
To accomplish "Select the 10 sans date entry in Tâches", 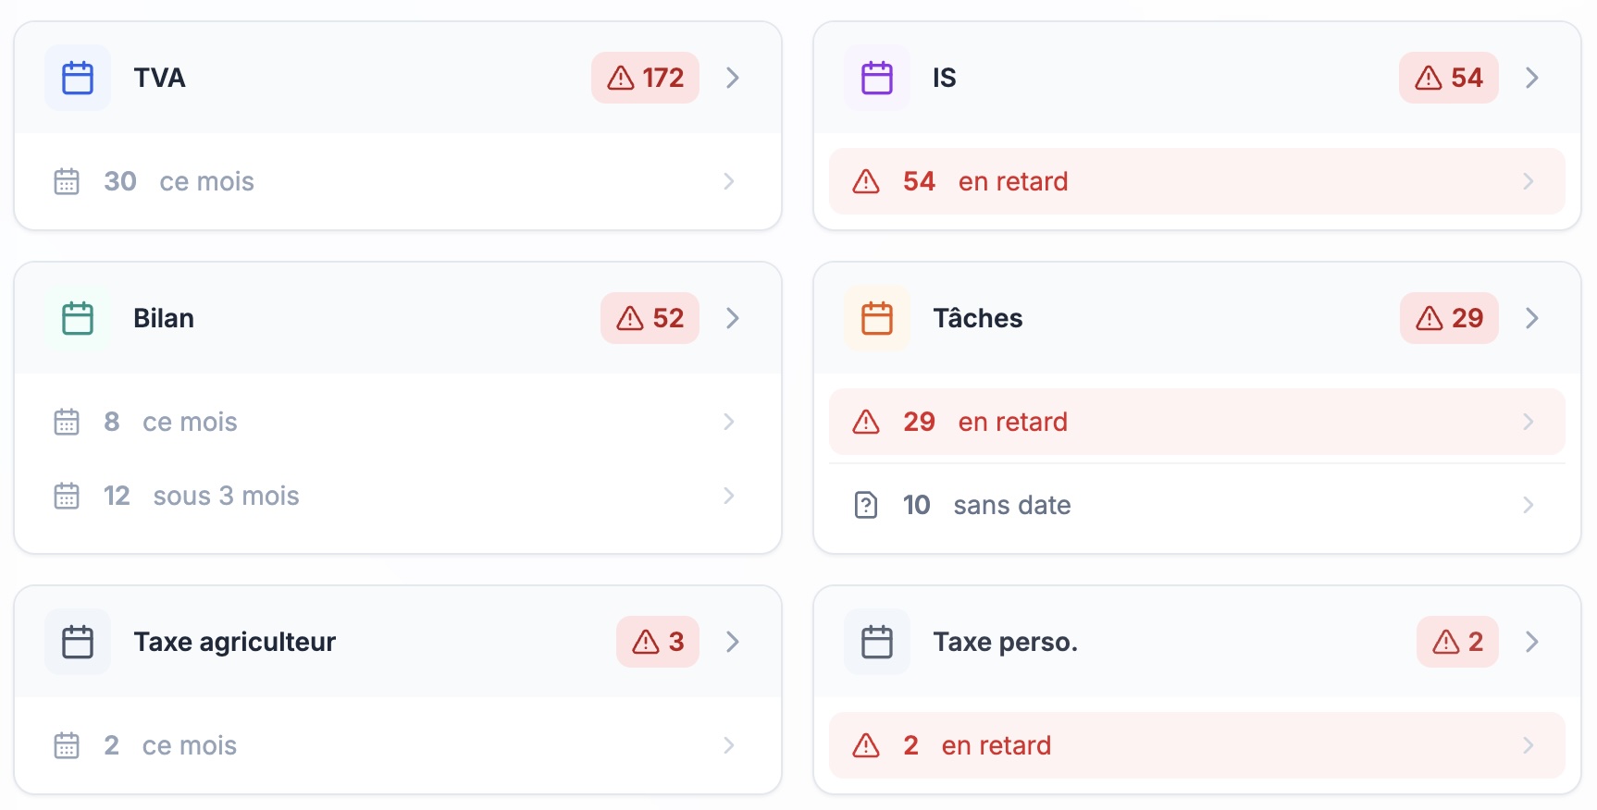I will click(x=1196, y=505).
